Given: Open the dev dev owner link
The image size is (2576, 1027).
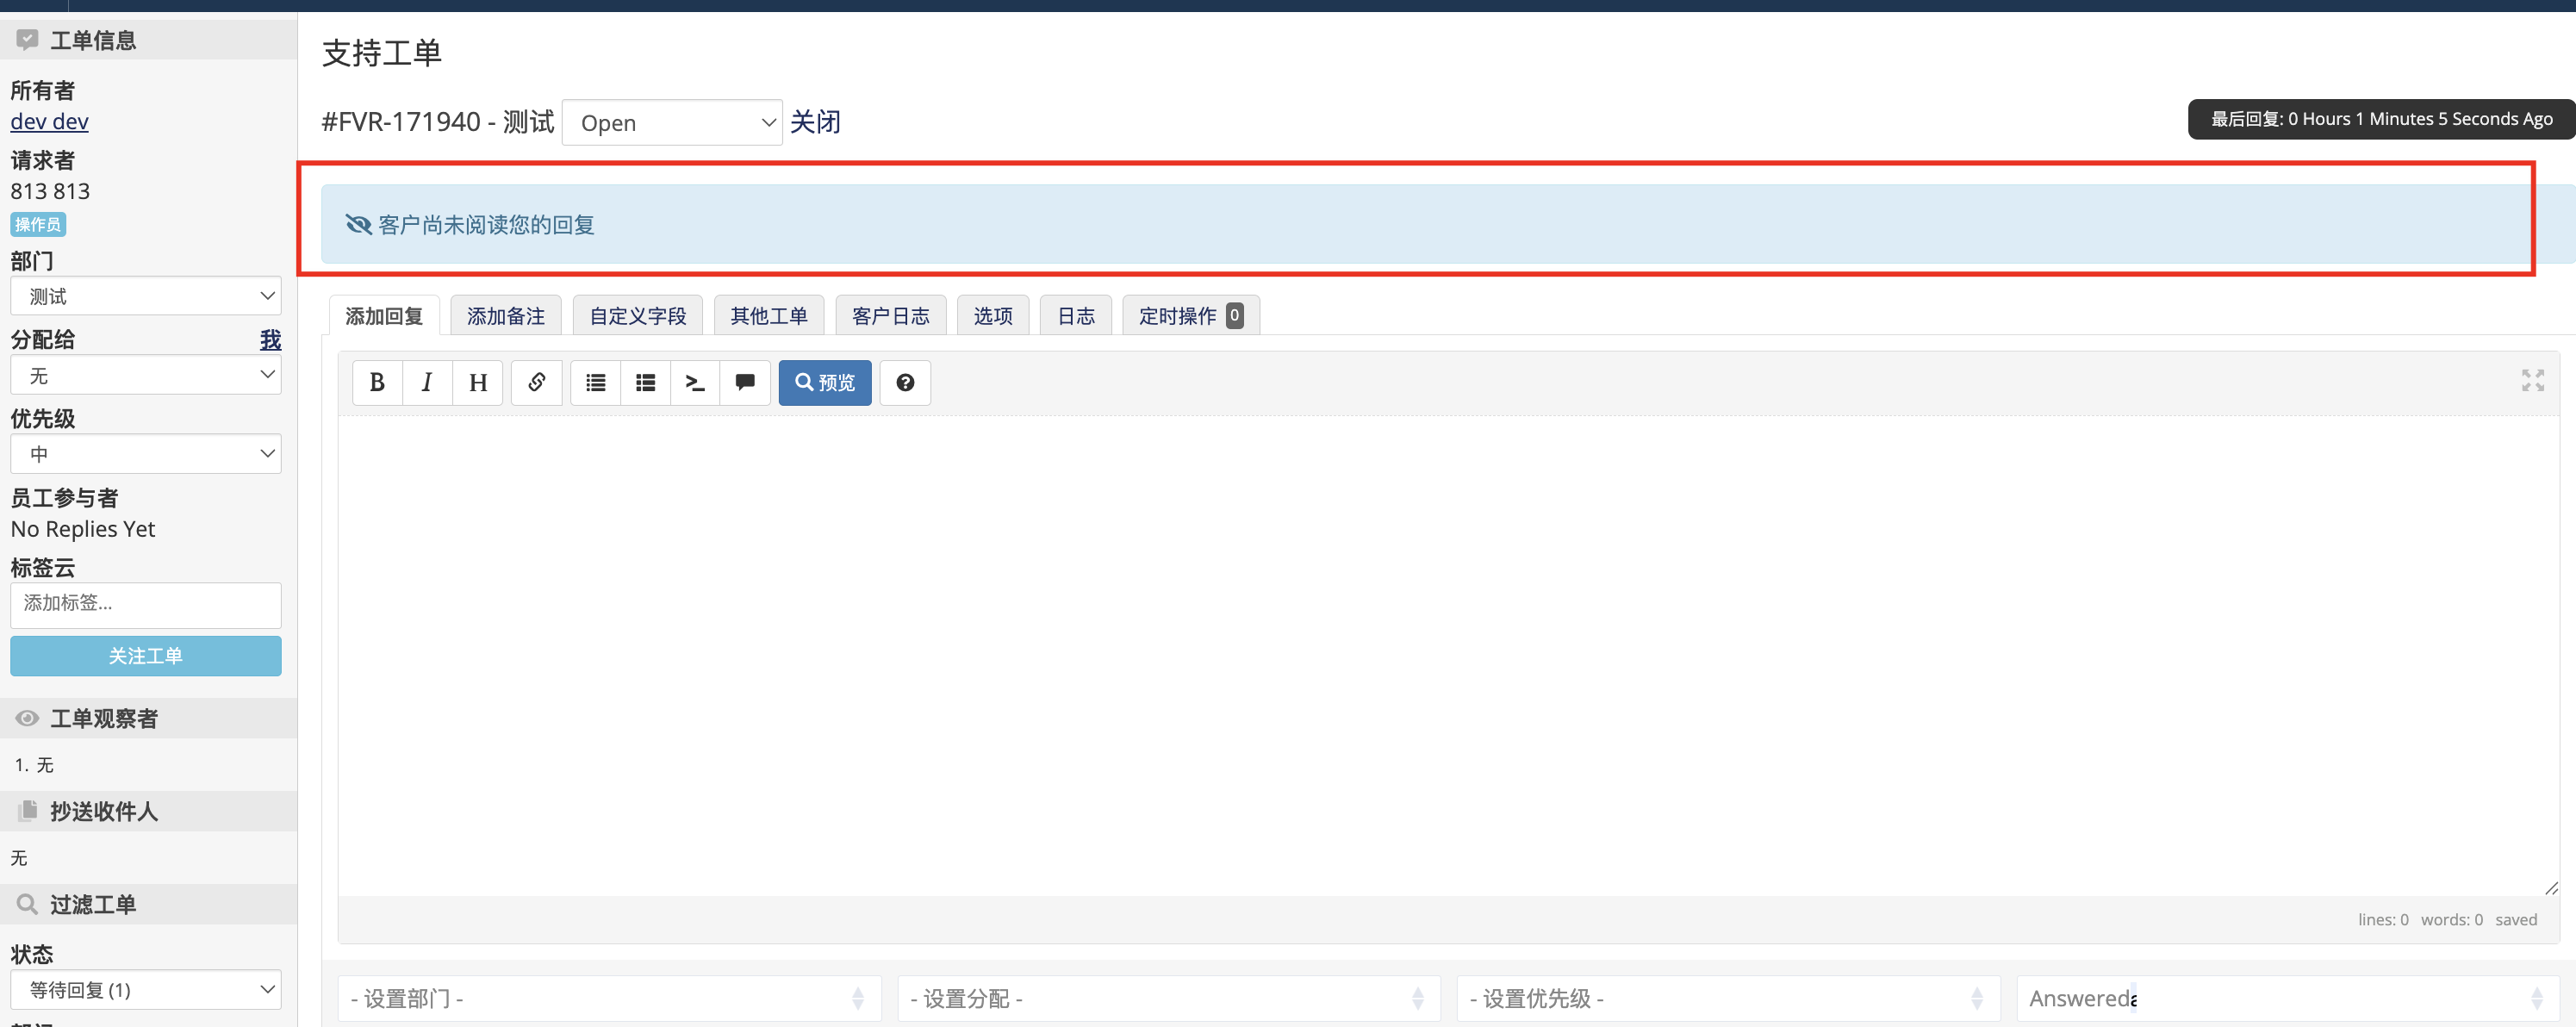Looking at the screenshot, I should click(x=49, y=122).
